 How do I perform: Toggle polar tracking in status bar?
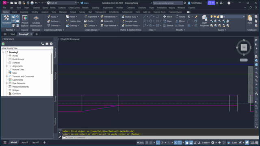pos(162,142)
